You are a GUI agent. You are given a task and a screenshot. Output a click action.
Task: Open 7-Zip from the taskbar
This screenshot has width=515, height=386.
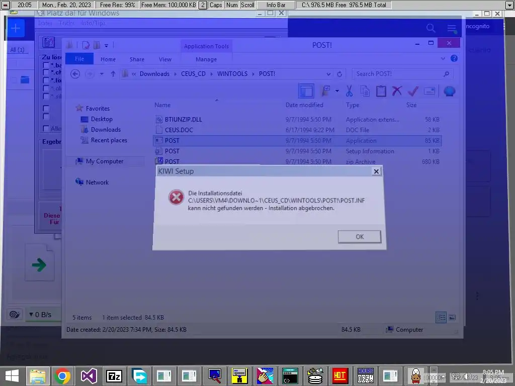point(114,376)
